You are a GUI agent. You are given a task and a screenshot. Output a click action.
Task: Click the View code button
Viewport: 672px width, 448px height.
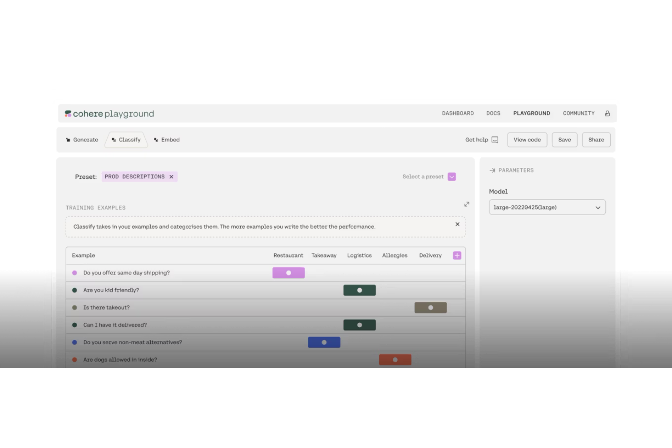pyautogui.click(x=527, y=139)
